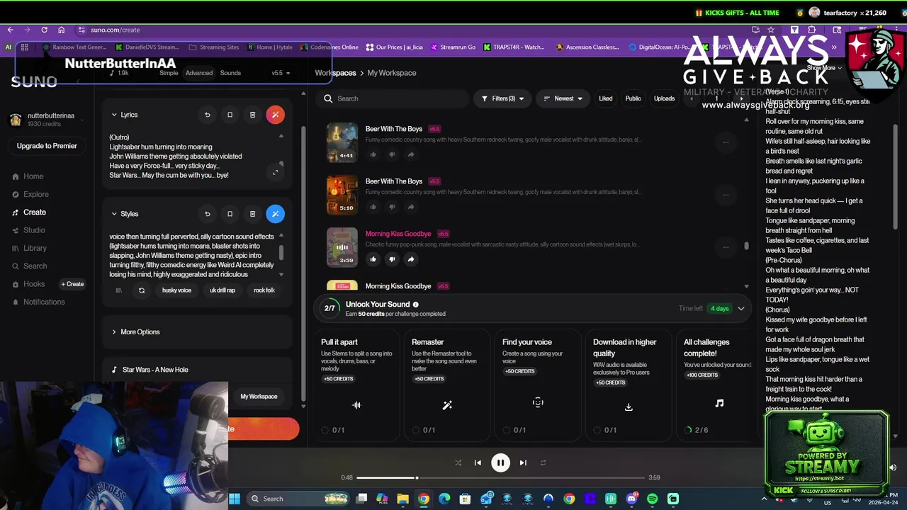Add the husky voice style tag
The width and height of the screenshot is (907, 510).
point(176,290)
